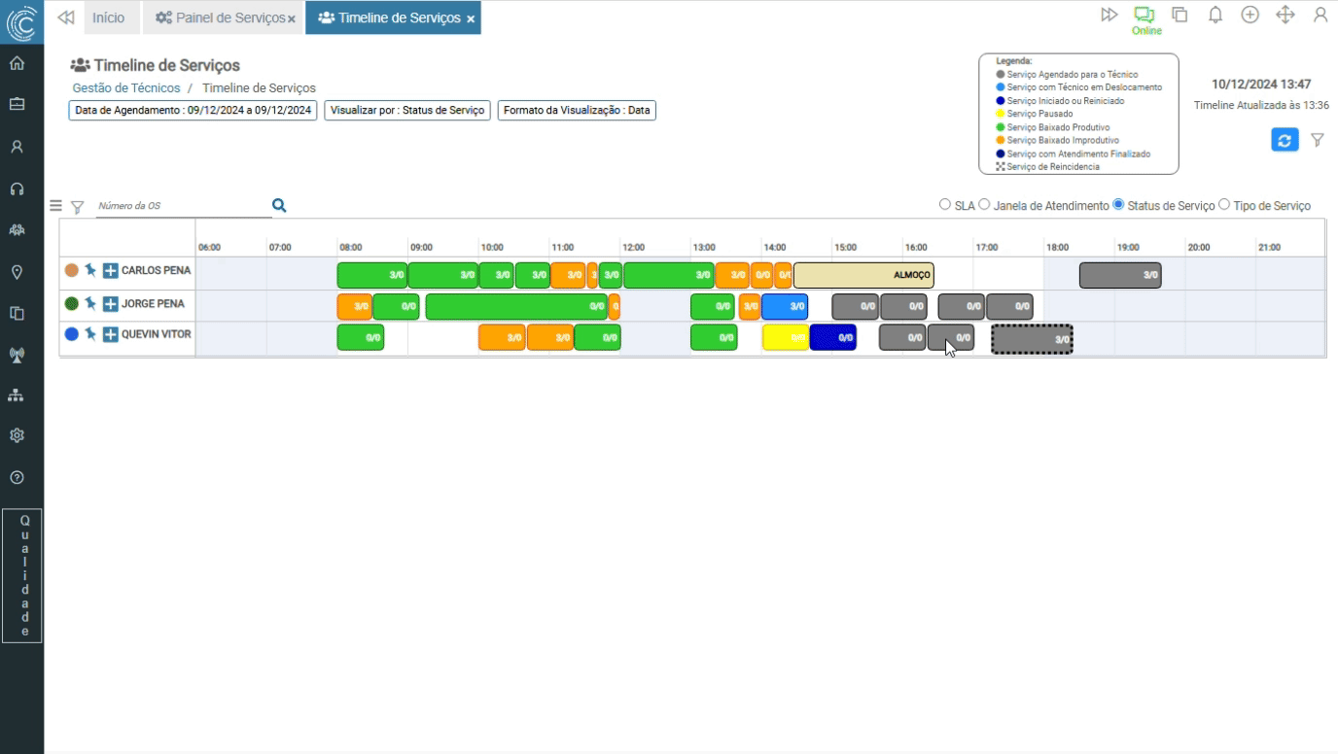Click the Número da OS search field
1338x754 pixels.
(x=180, y=206)
